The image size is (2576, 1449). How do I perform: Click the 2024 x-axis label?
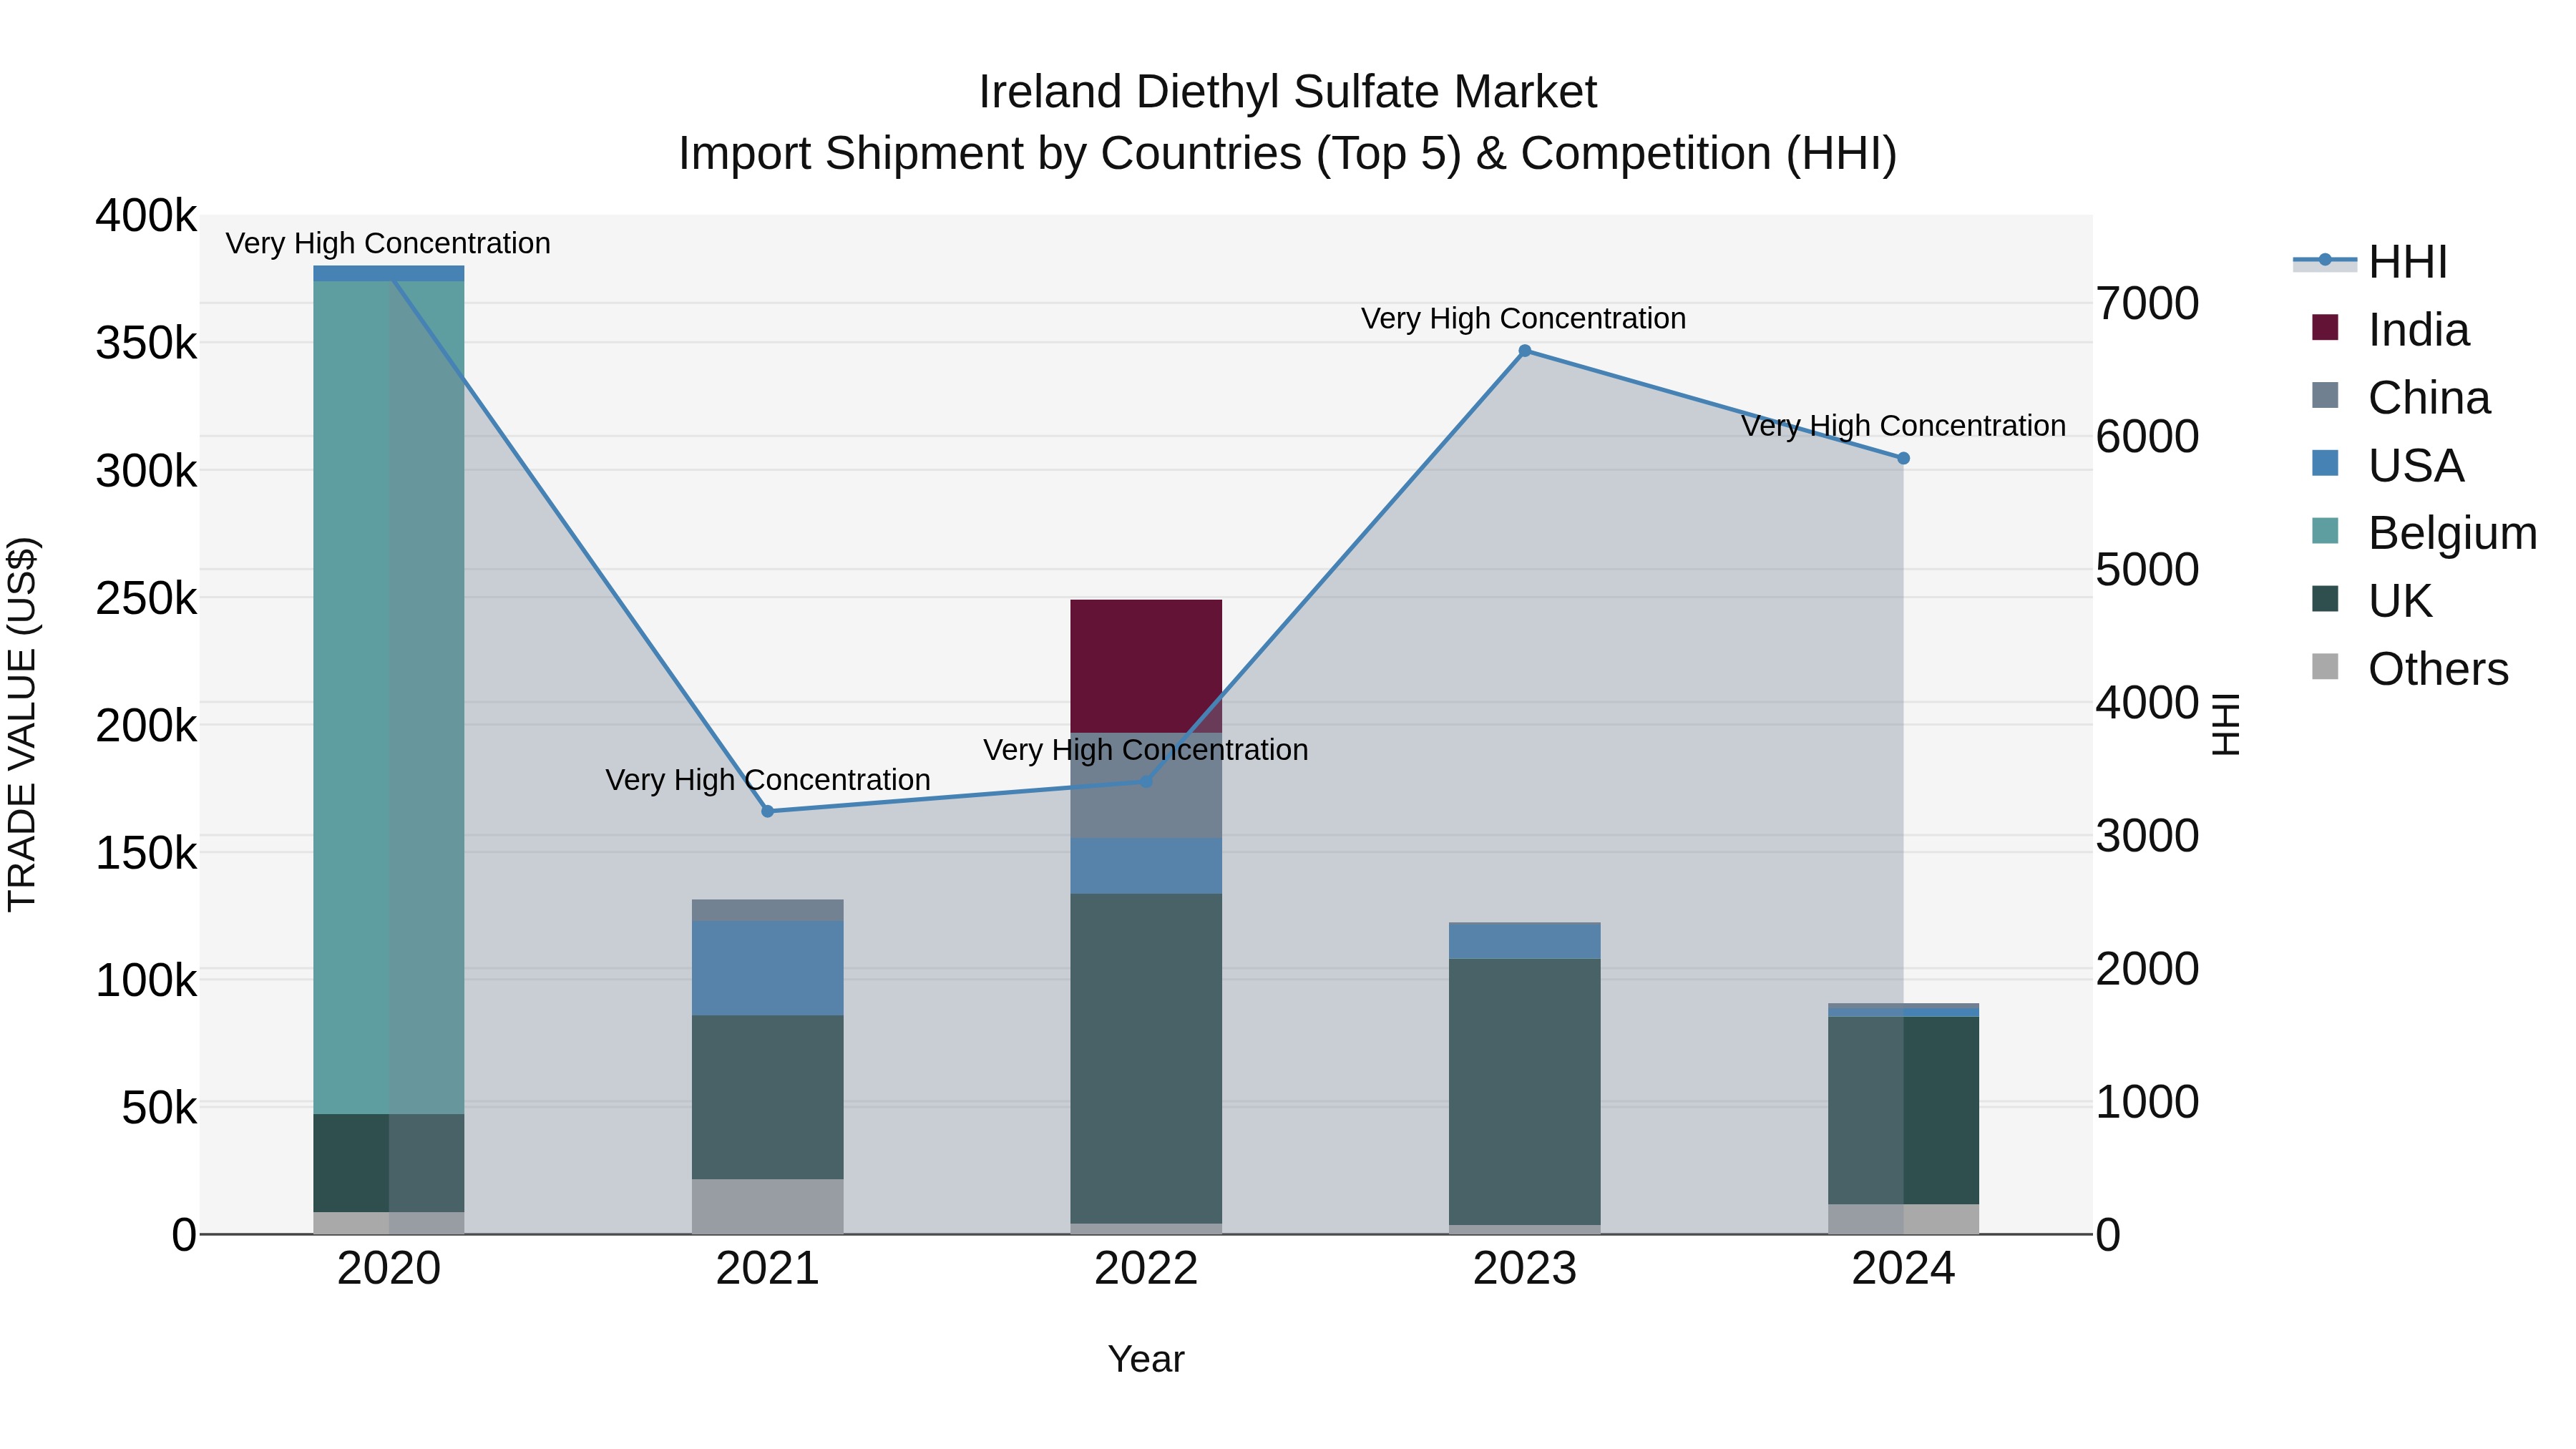pos(1903,1269)
